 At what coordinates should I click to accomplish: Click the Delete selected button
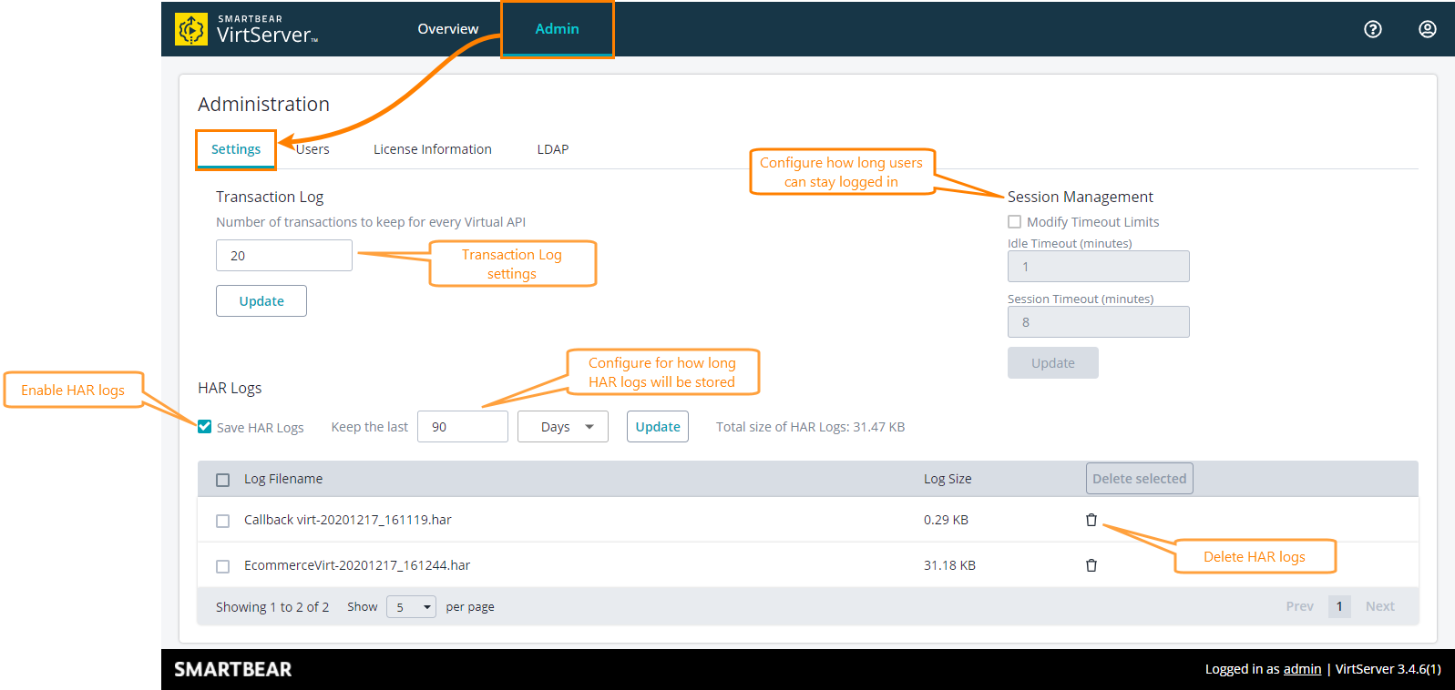(x=1140, y=479)
